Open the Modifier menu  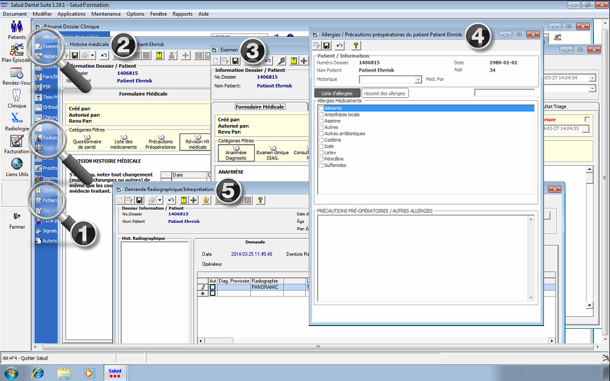tap(42, 14)
